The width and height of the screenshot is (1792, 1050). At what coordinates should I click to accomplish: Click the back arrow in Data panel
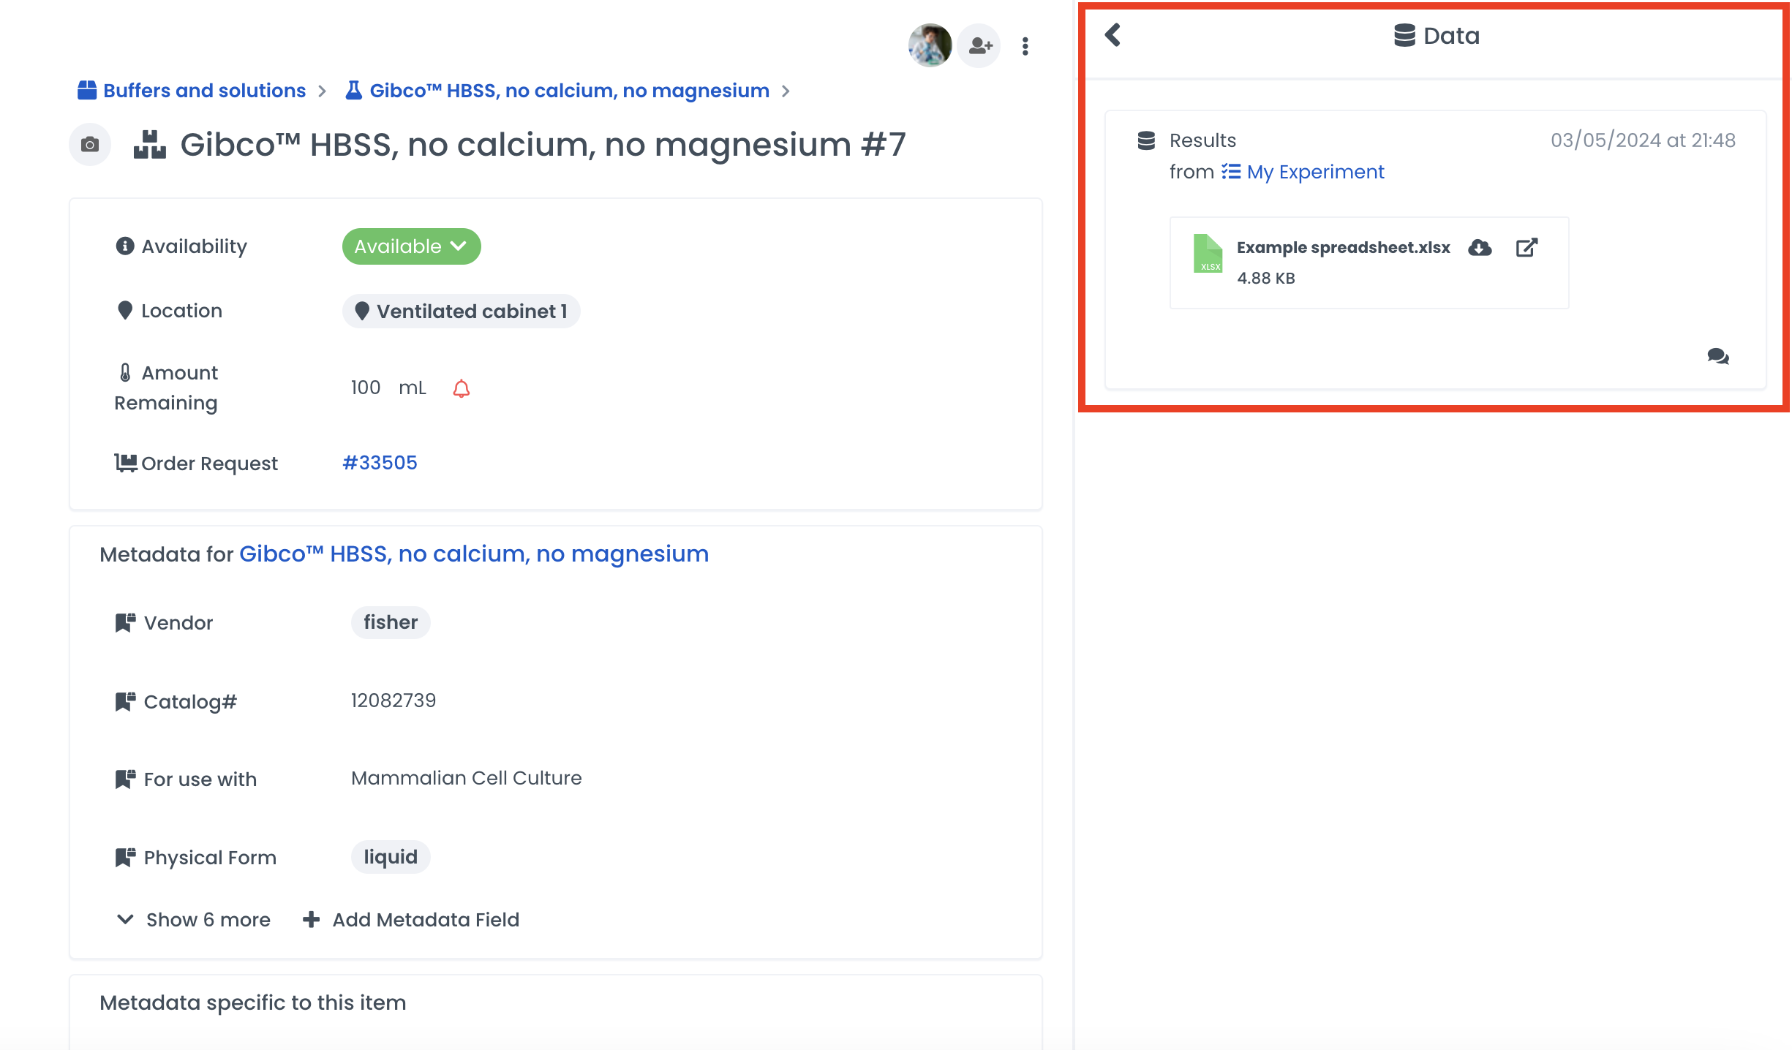[1113, 35]
